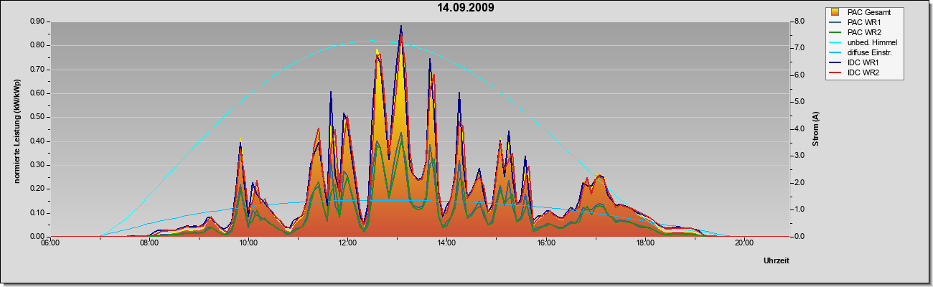Viewport: 933px width, 287px height.
Task: Click the 0.50 left axis value
Action: point(37,117)
